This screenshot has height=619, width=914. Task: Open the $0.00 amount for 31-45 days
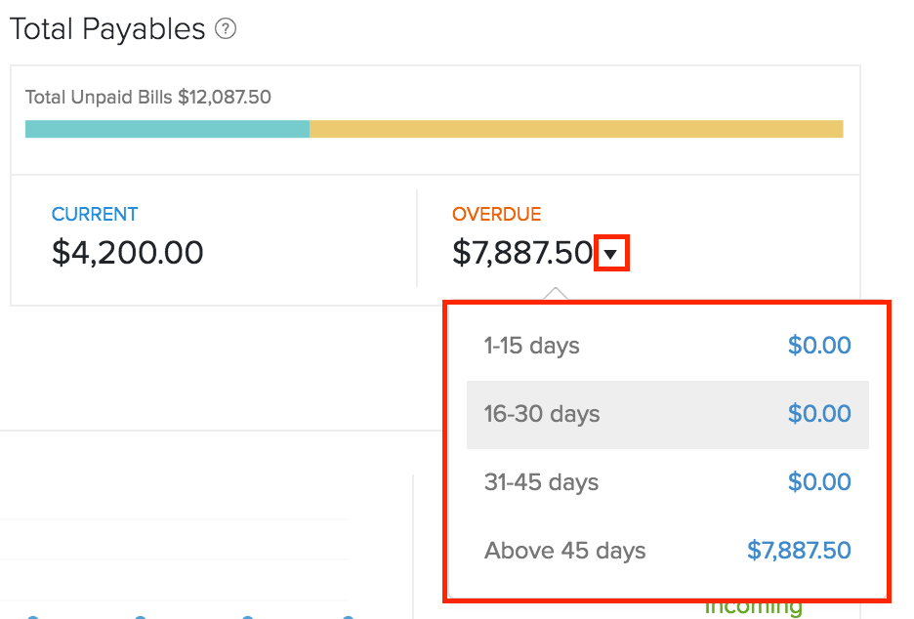tap(819, 482)
